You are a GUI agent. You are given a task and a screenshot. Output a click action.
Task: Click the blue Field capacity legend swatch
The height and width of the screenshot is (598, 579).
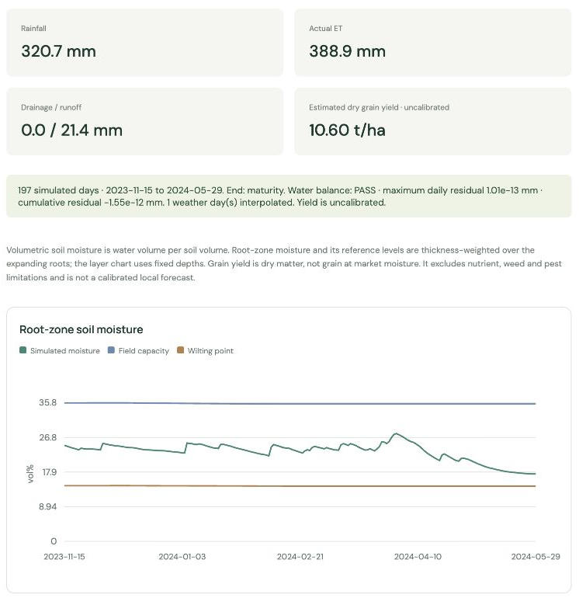tap(111, 350)
